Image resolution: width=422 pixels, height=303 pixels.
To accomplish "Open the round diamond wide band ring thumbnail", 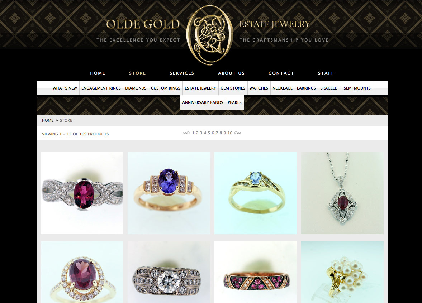I will pos(169,272).
